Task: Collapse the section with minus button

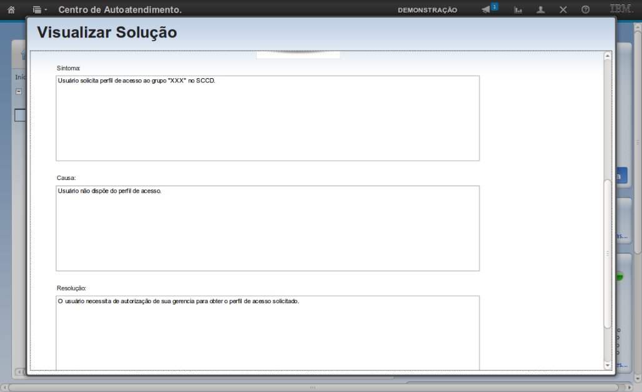Action: coord(19,91)
